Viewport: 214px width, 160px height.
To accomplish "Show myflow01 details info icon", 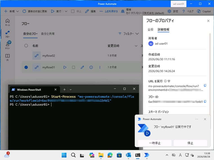I will pos(91,67).
